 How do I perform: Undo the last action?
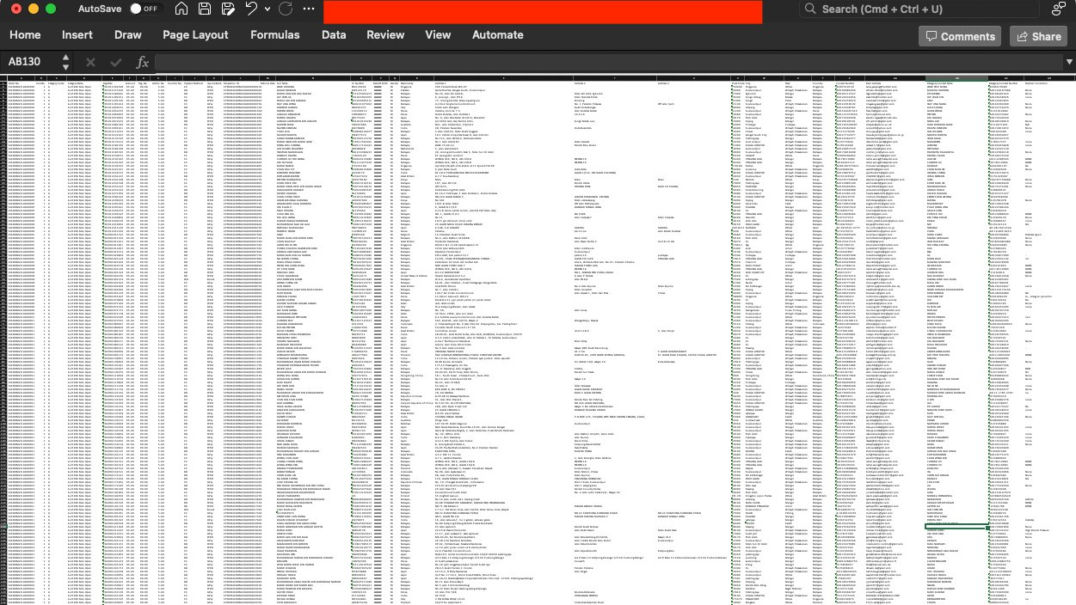(x=251, y=9)
